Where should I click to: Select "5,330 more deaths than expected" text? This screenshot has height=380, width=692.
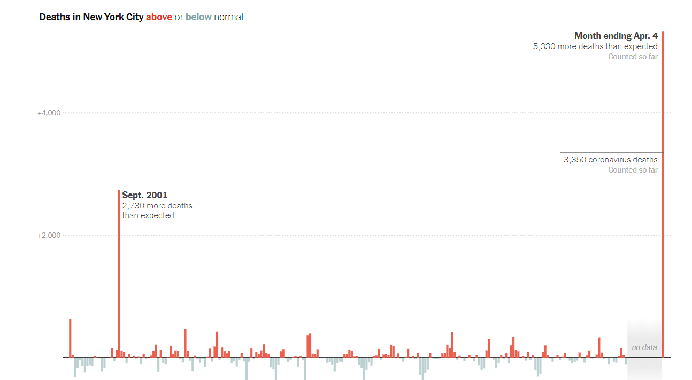click(x=595, y=46)
